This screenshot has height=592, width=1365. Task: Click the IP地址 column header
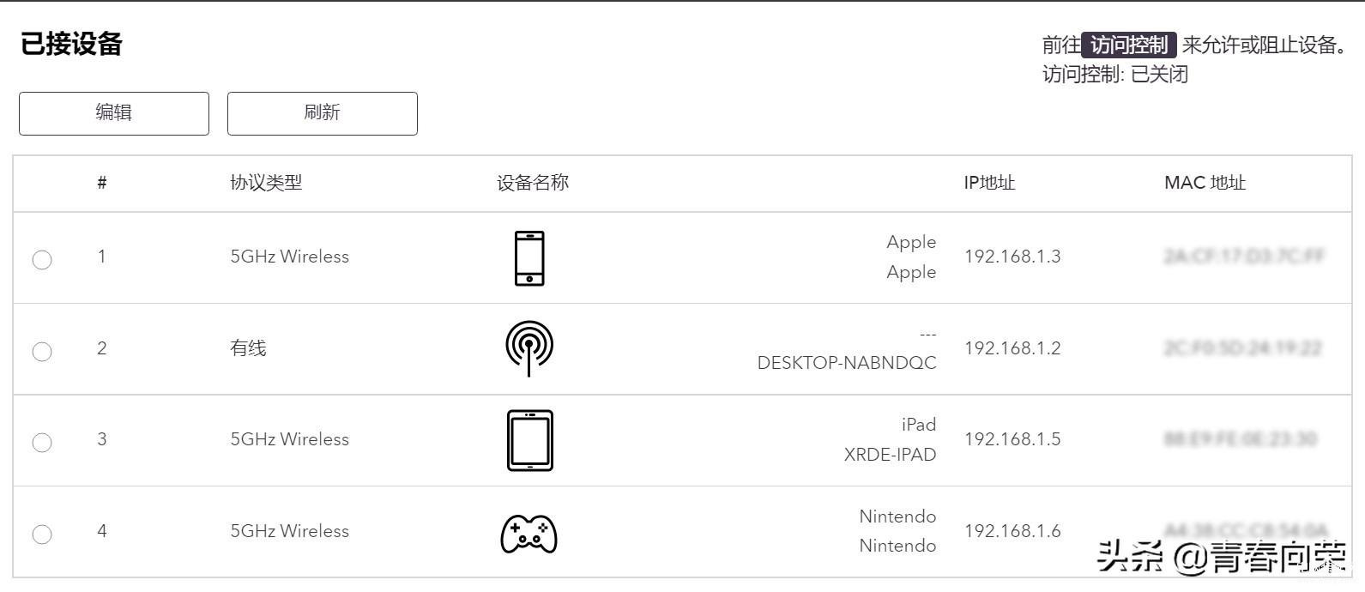point(989,183)
